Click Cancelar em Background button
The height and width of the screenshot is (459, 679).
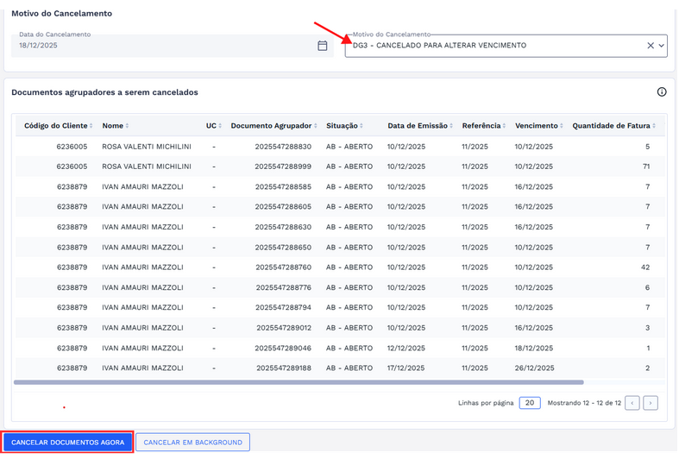point(192,443)
